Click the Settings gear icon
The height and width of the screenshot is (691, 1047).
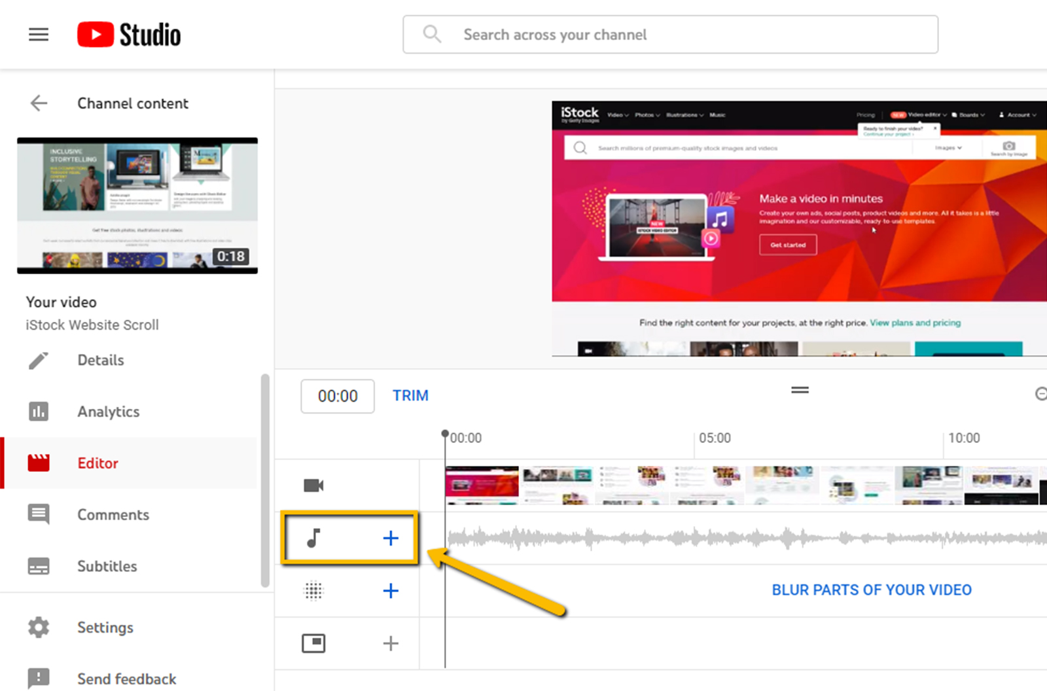[39, 628]
